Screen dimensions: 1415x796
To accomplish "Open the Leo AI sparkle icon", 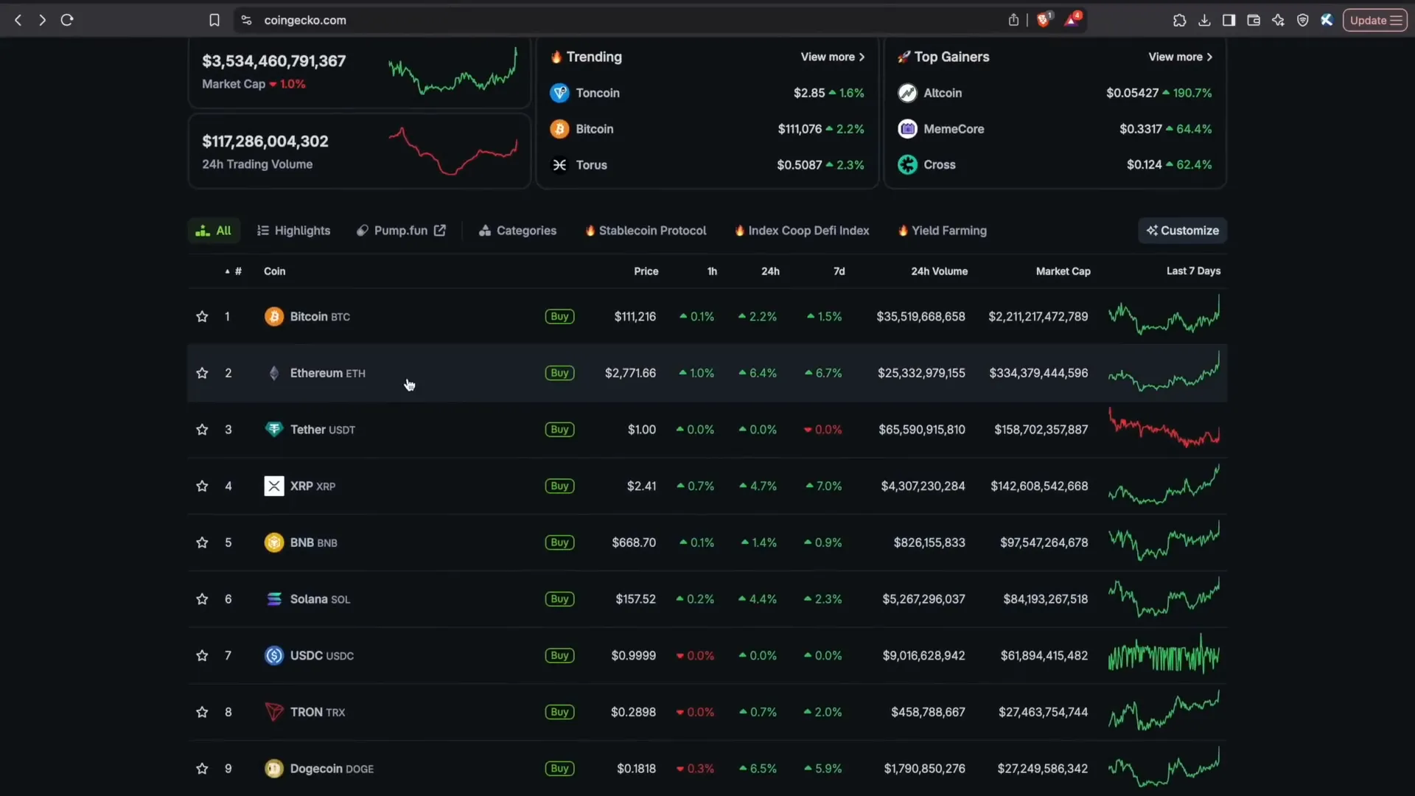I will [x=1278, y=20].
